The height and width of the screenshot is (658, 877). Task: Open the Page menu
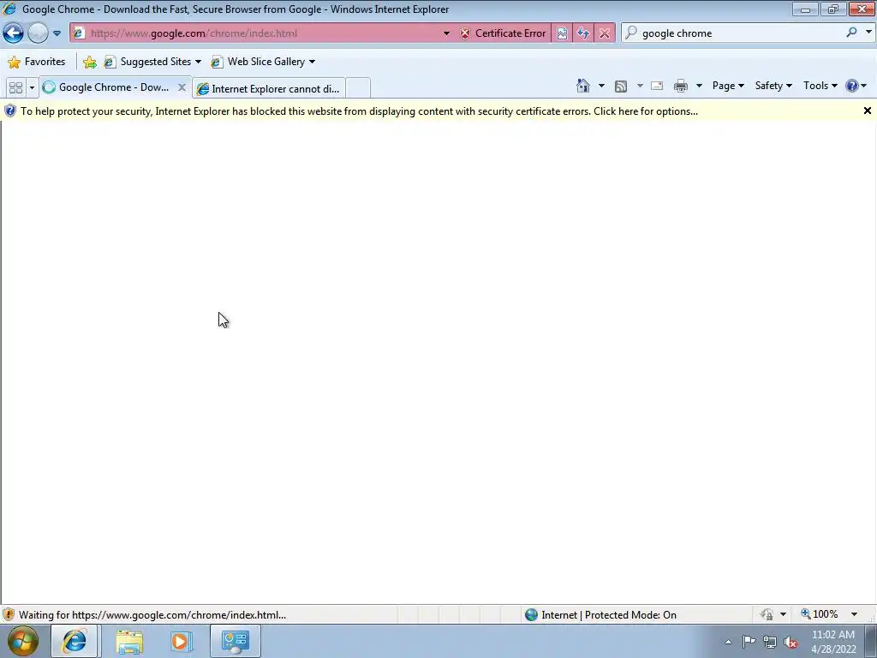pos(728,86)
